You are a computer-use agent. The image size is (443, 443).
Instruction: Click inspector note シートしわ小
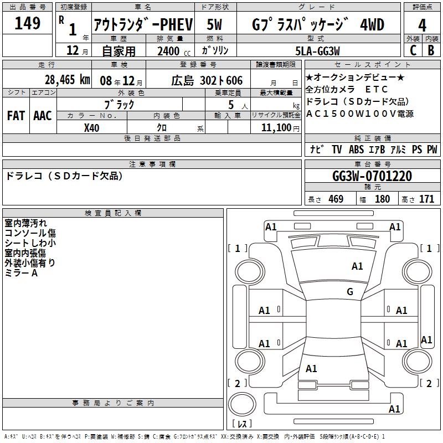tap(30, 243)
